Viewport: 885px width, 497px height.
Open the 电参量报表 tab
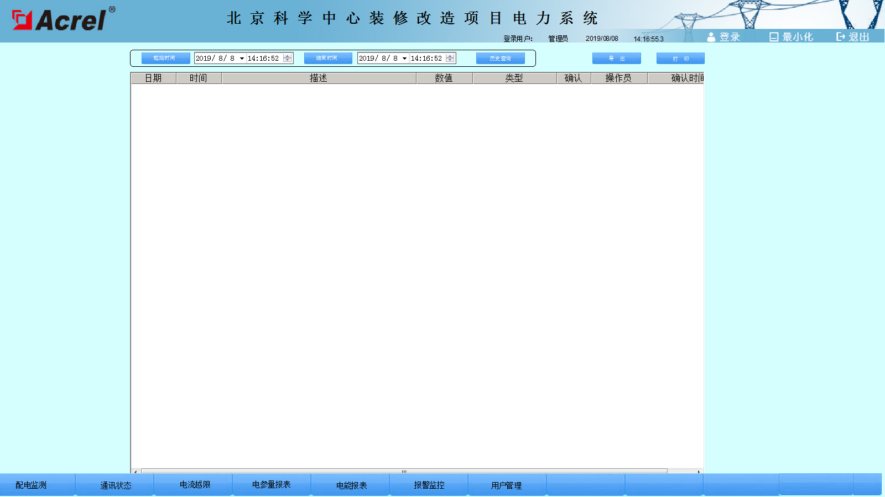(x=271, y=485)
